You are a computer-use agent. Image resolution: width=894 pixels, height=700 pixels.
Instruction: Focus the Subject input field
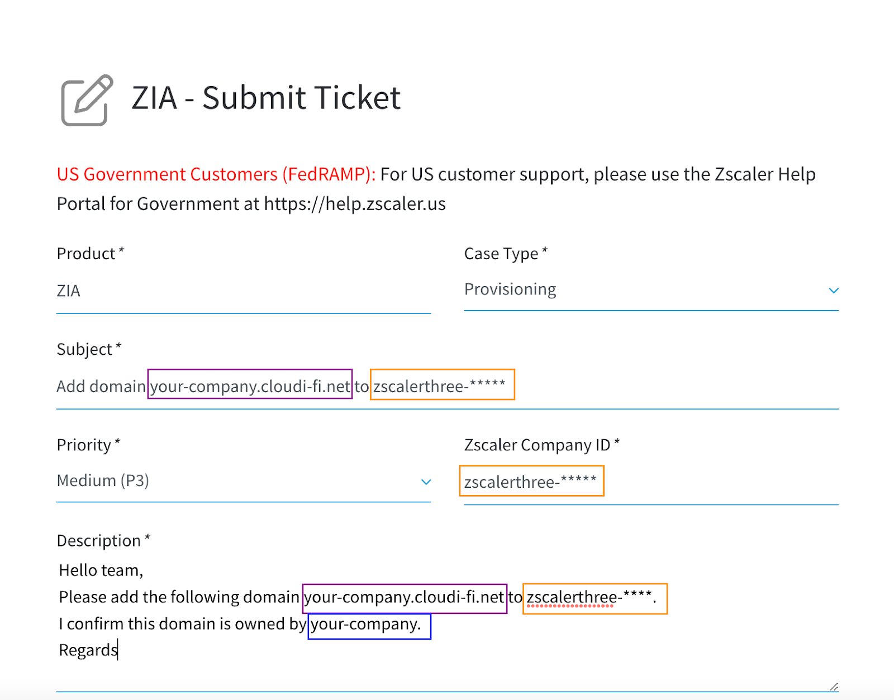[x=447, y=387]
